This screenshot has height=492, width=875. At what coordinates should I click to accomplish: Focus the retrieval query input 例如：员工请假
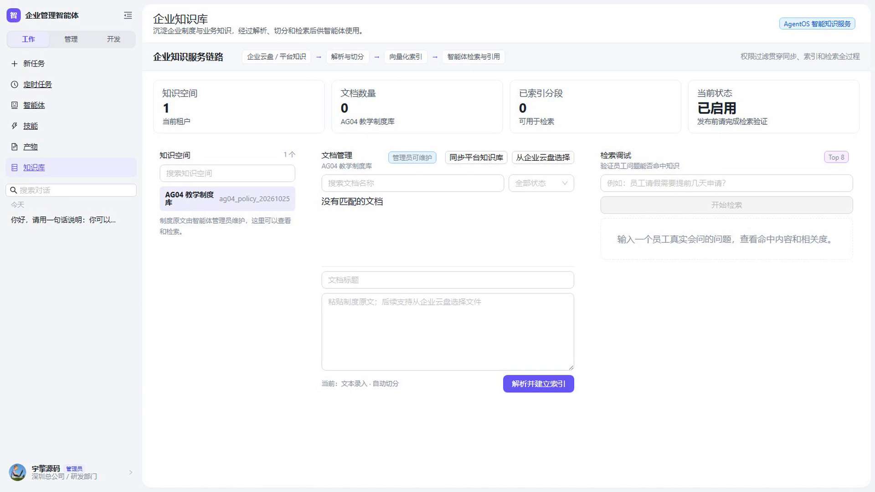click(x=726, y=183)
